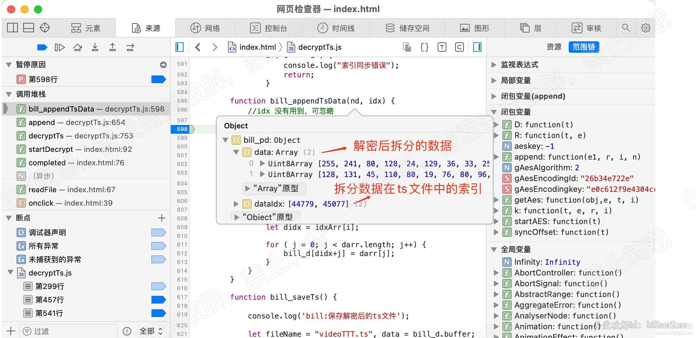This screenshot has width=696, height=338.
Task: Click the step-into (down arrow) debugger icon
Action: (95, 47)
